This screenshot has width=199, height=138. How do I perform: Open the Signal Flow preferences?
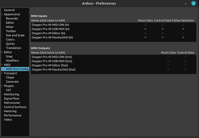(12, 99)
